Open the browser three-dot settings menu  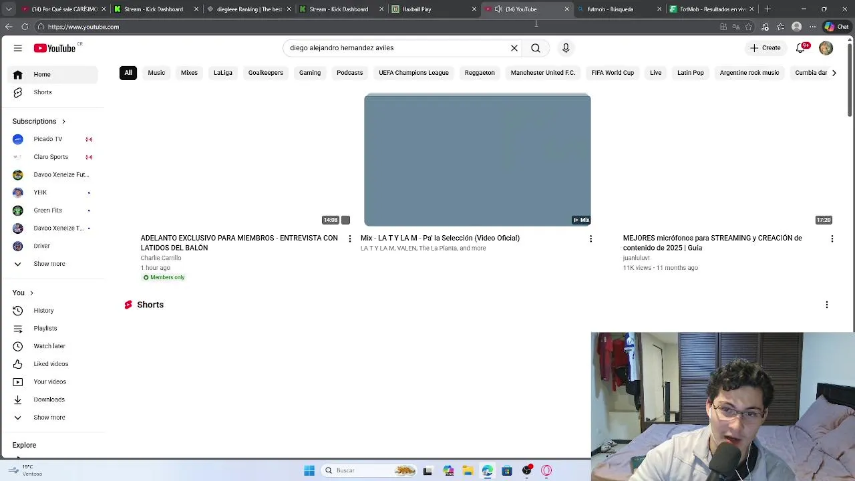812,27
